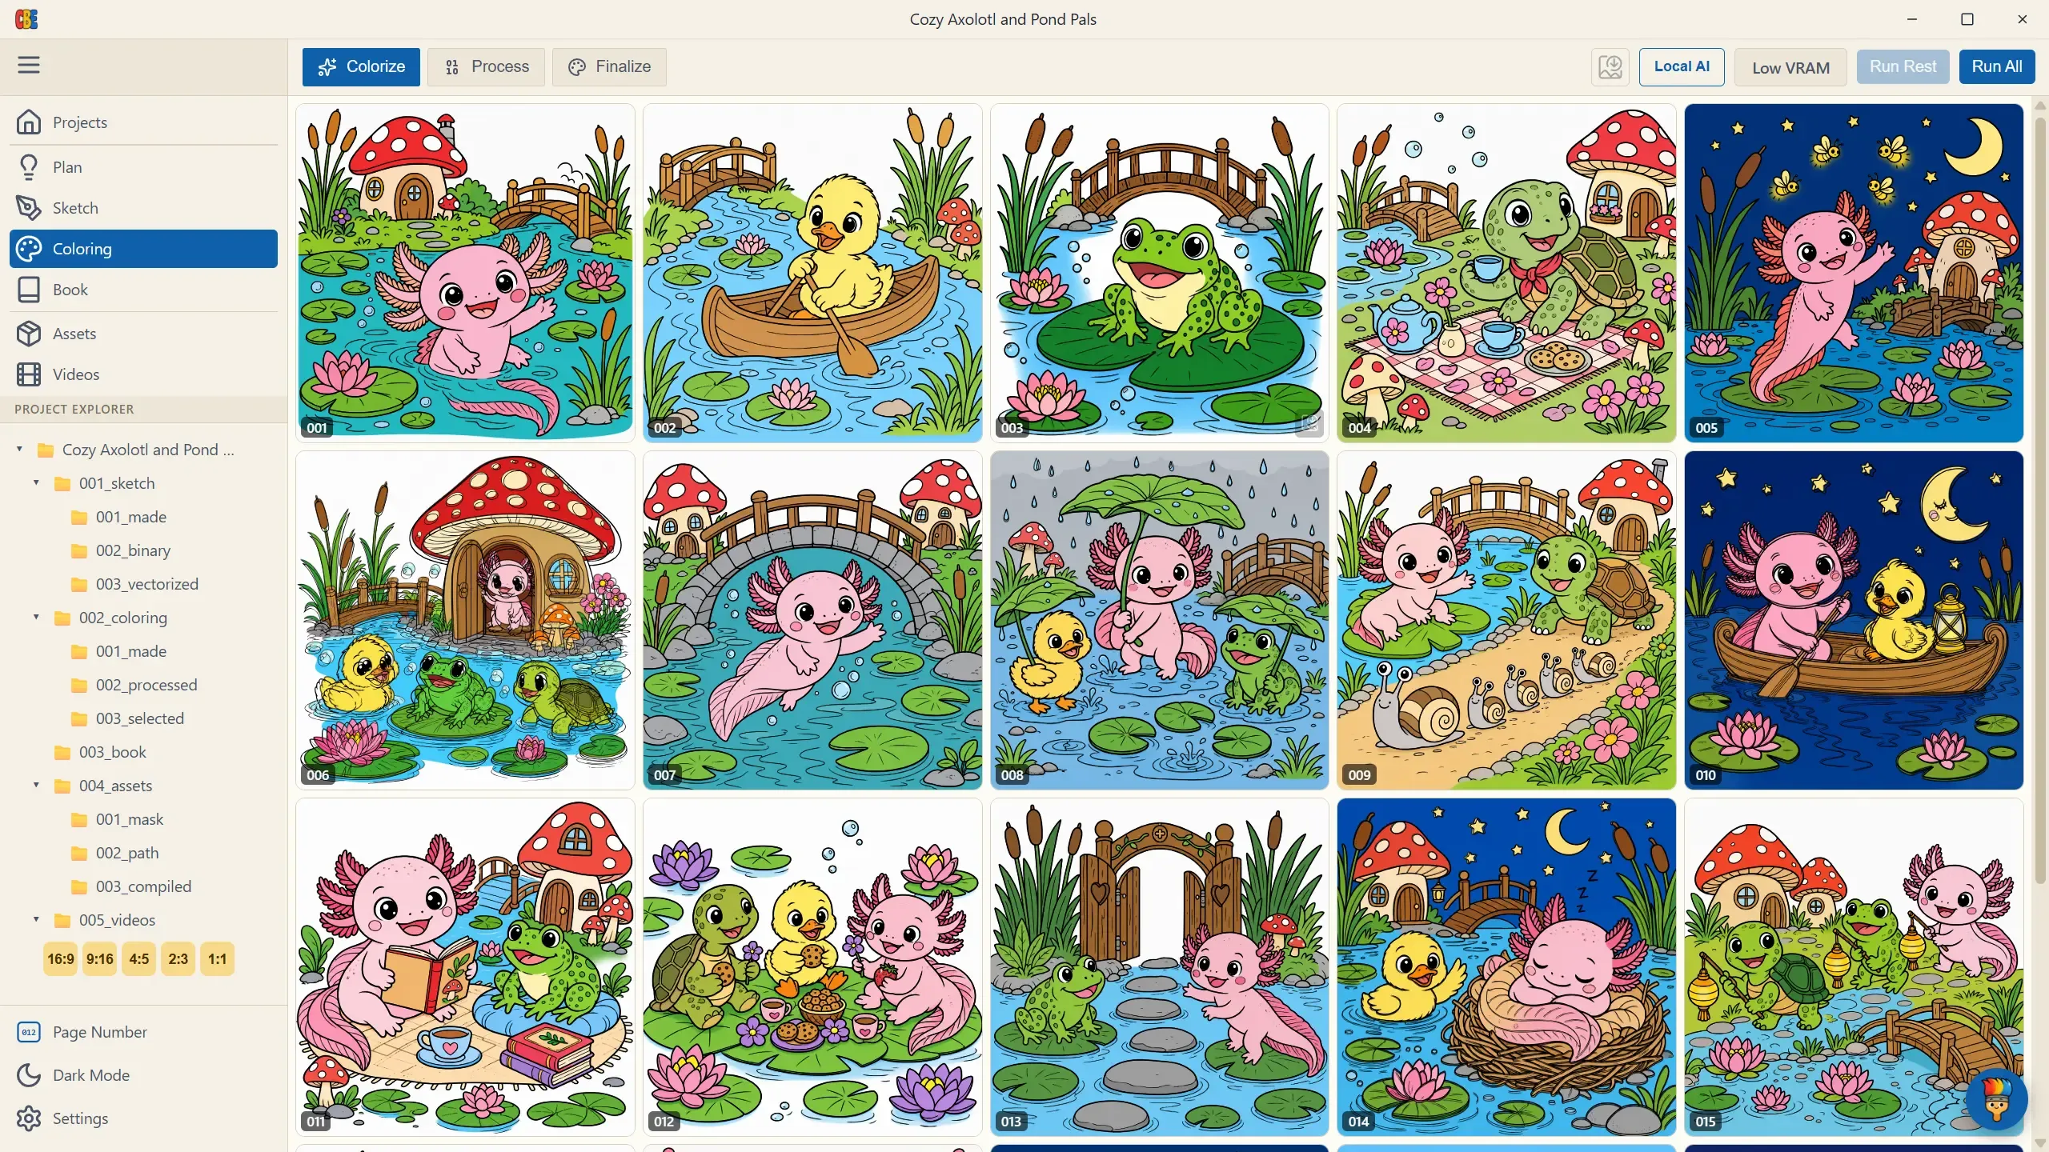Screen dimensions: 2049x1152
Task: Collapse the 004_assets folder arrow
Action: click(x=36, y=785)
